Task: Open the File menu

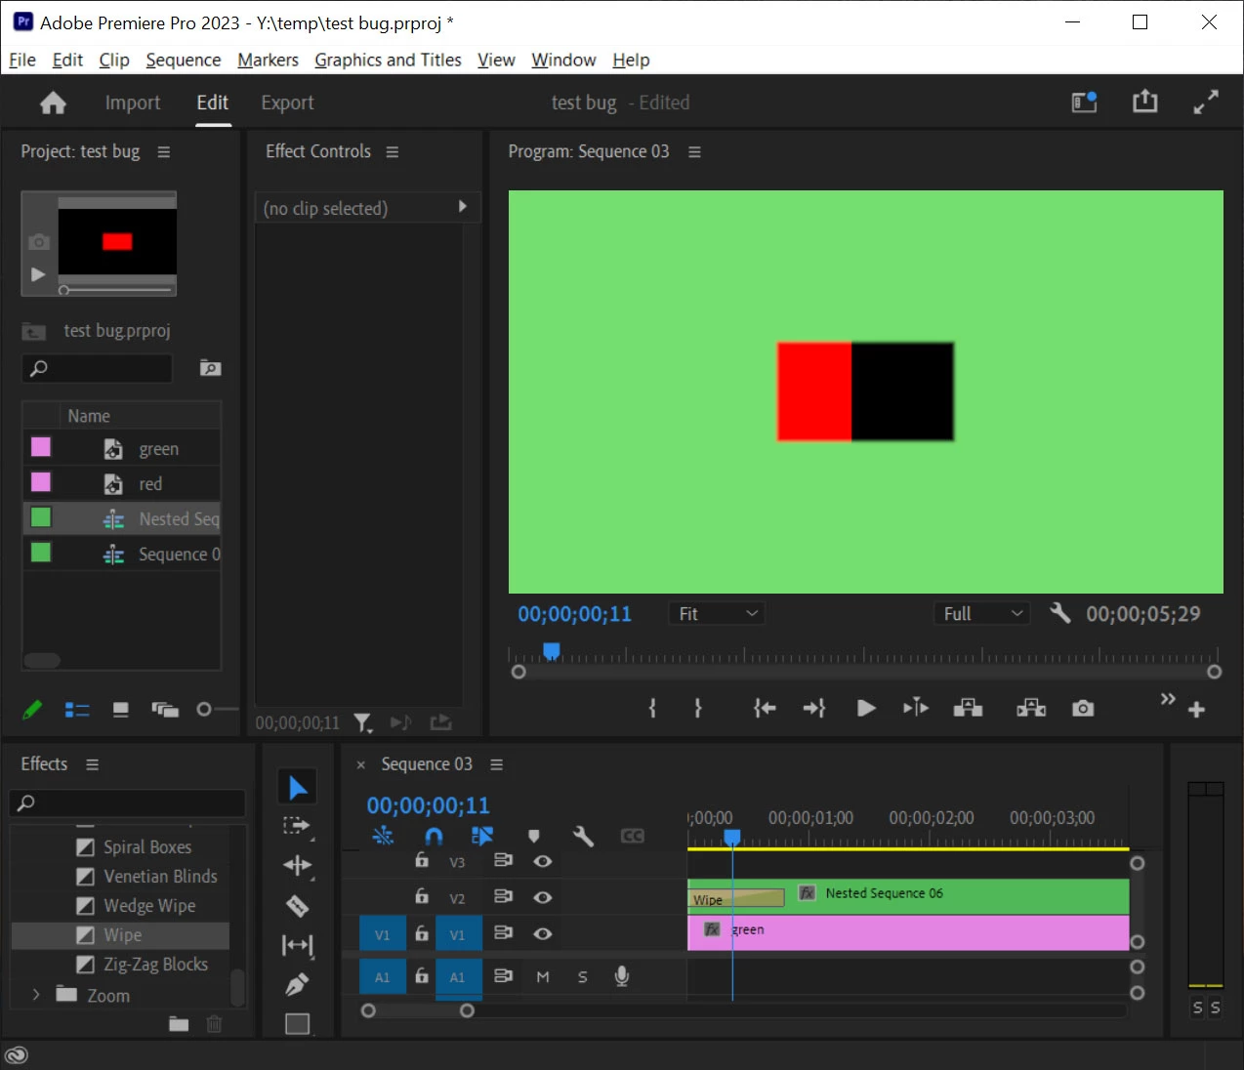Action: pos(22,60)
